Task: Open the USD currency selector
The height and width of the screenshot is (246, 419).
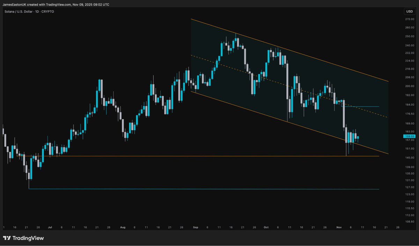Action: tap(409, 12)
